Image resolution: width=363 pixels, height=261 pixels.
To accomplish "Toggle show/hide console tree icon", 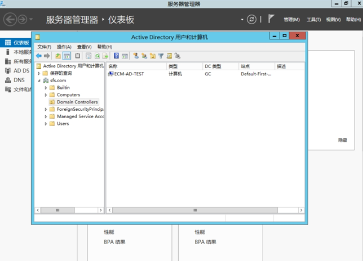I will pyautogui.click(x=67, y=56).
